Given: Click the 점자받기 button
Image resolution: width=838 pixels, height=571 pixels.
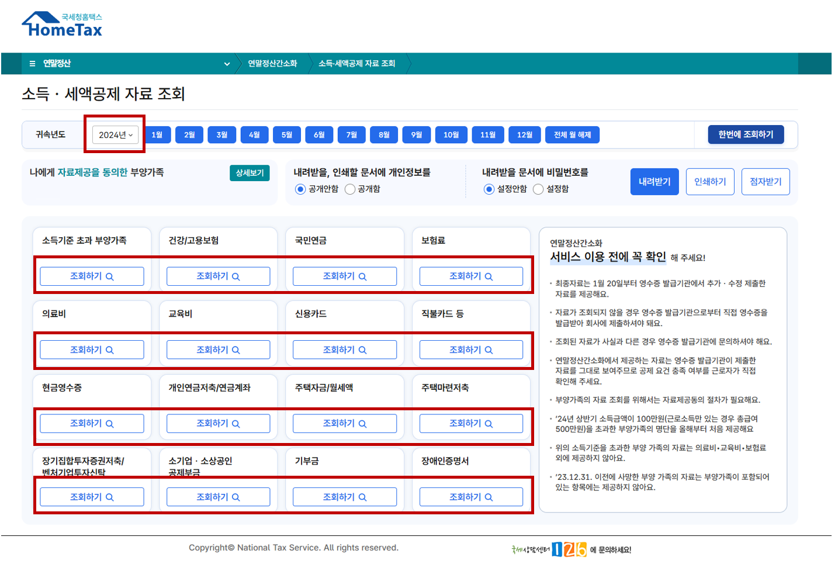Looking at the screenshot, I should pyautogui.click(x=766, y=182).
